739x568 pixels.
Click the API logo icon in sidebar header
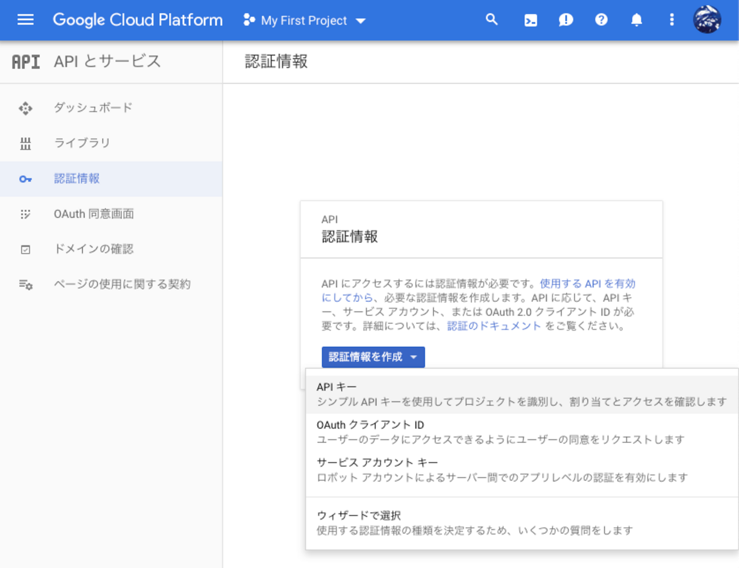coord(26,61)
